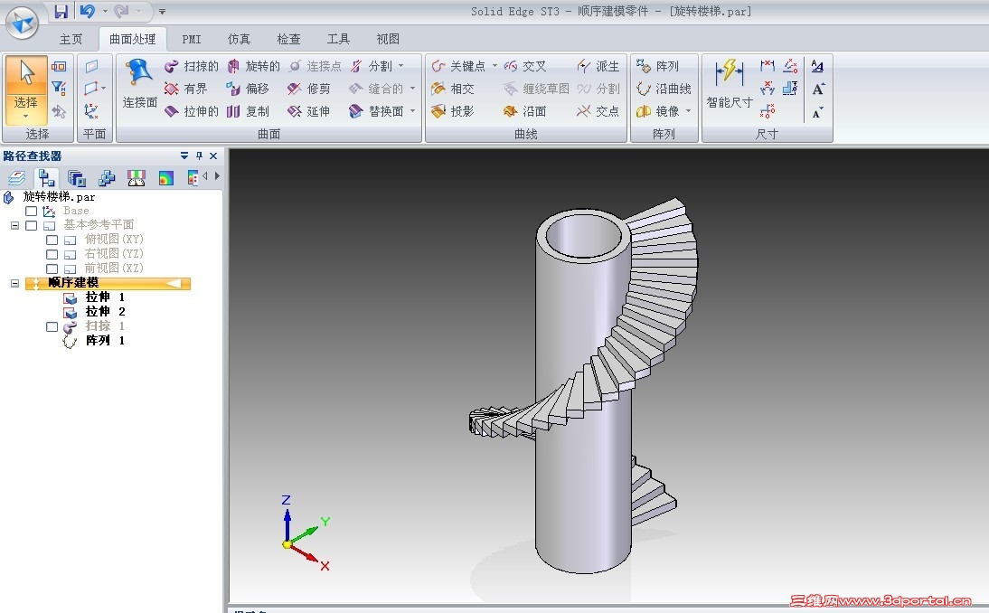Expand the 替换面 dropdown arrow

click(x=412, y=111)
